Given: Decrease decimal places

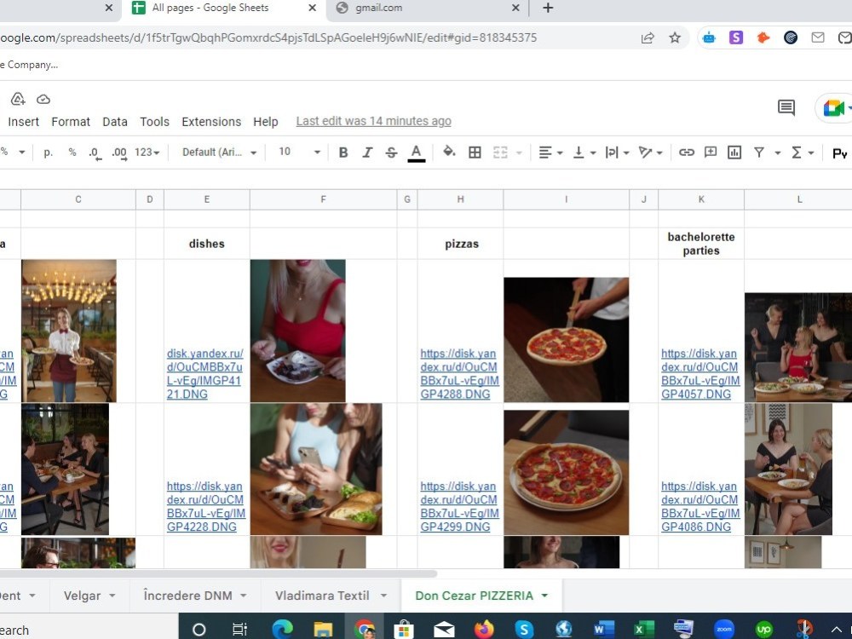Looking at the screenshot, I should tap(95, 153).
